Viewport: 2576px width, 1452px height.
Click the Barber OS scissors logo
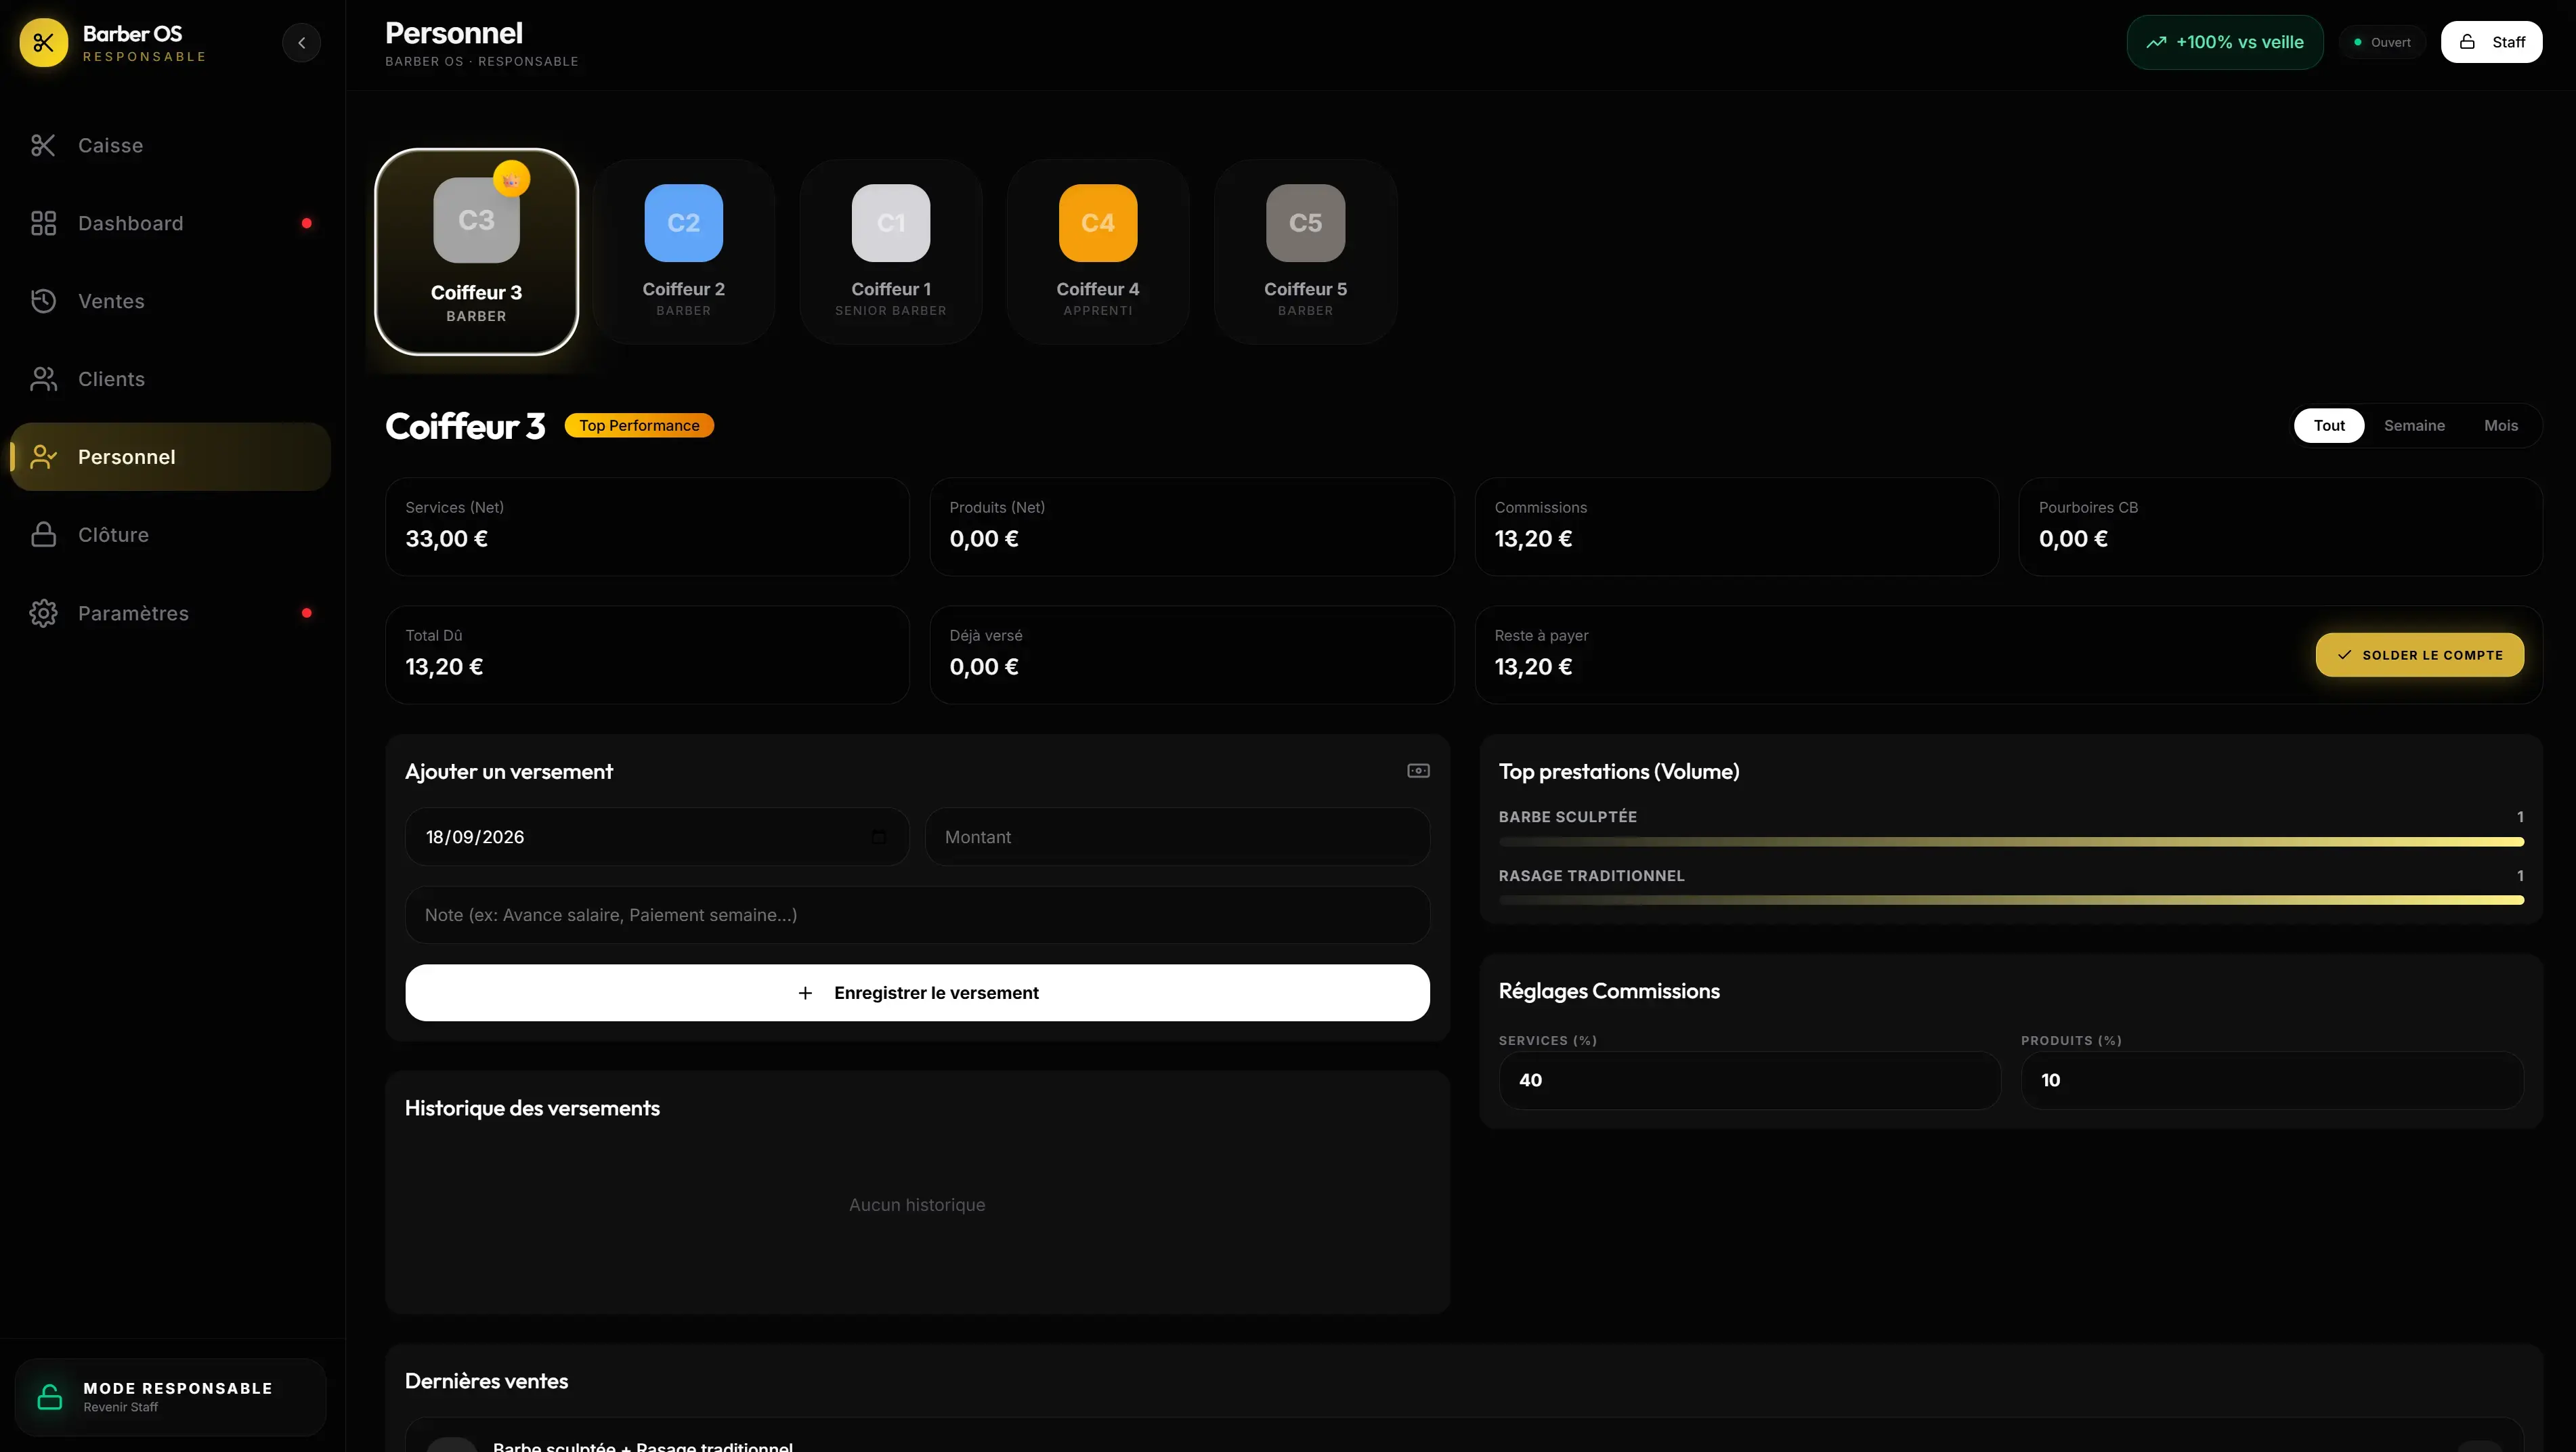tap(43, 42)
